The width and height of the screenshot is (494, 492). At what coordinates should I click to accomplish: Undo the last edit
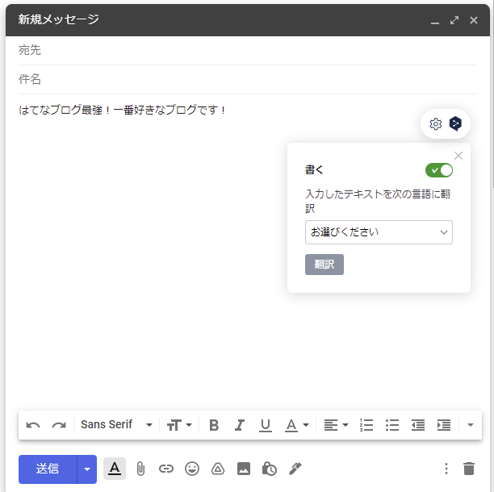33,425
